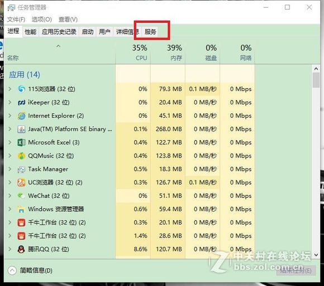This screenshot has width=324, height=286.
Task: Click the scrollbar down arrow
Action: point(316,255)
